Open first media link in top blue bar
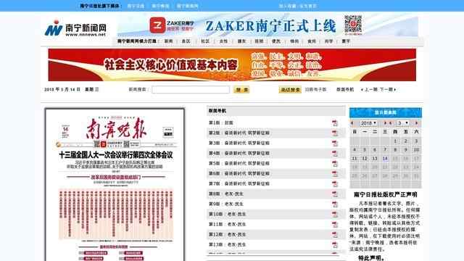464x261 pixels. [136, 6]
